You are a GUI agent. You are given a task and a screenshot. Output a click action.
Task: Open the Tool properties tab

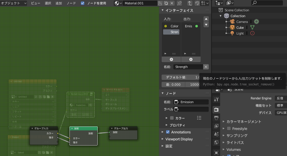(216, 99)
